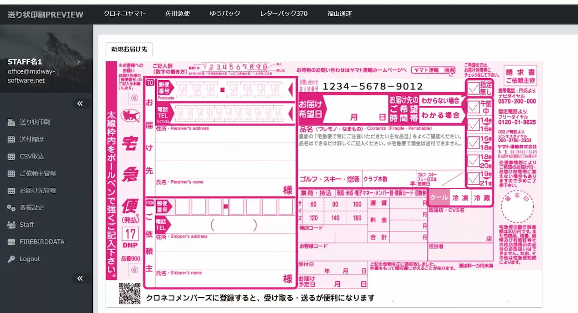Select the ゆうパック tab
Image resolution: width=578 pixels, height=313 pixels.
(x=225, y=14)
